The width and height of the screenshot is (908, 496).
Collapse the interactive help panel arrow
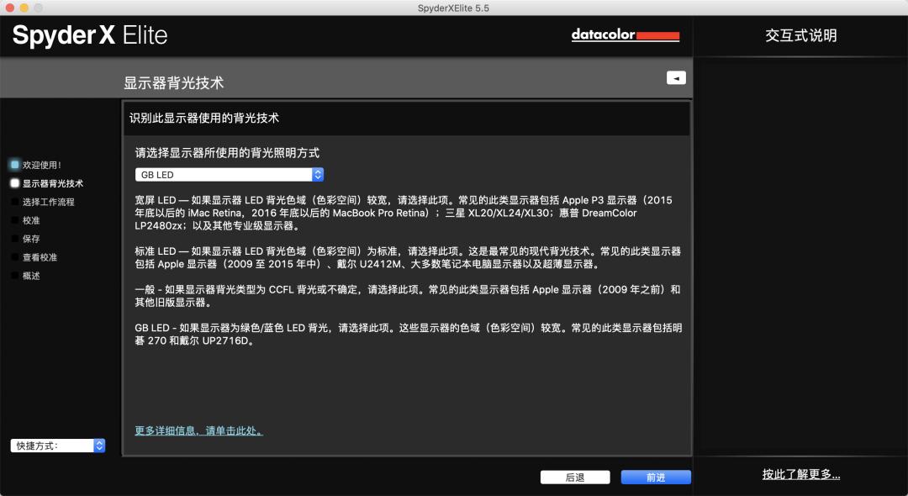pyautogui.click(x=676, y=78)
